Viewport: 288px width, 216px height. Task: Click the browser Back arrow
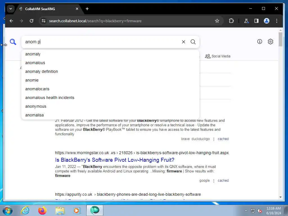click(11, 21)
